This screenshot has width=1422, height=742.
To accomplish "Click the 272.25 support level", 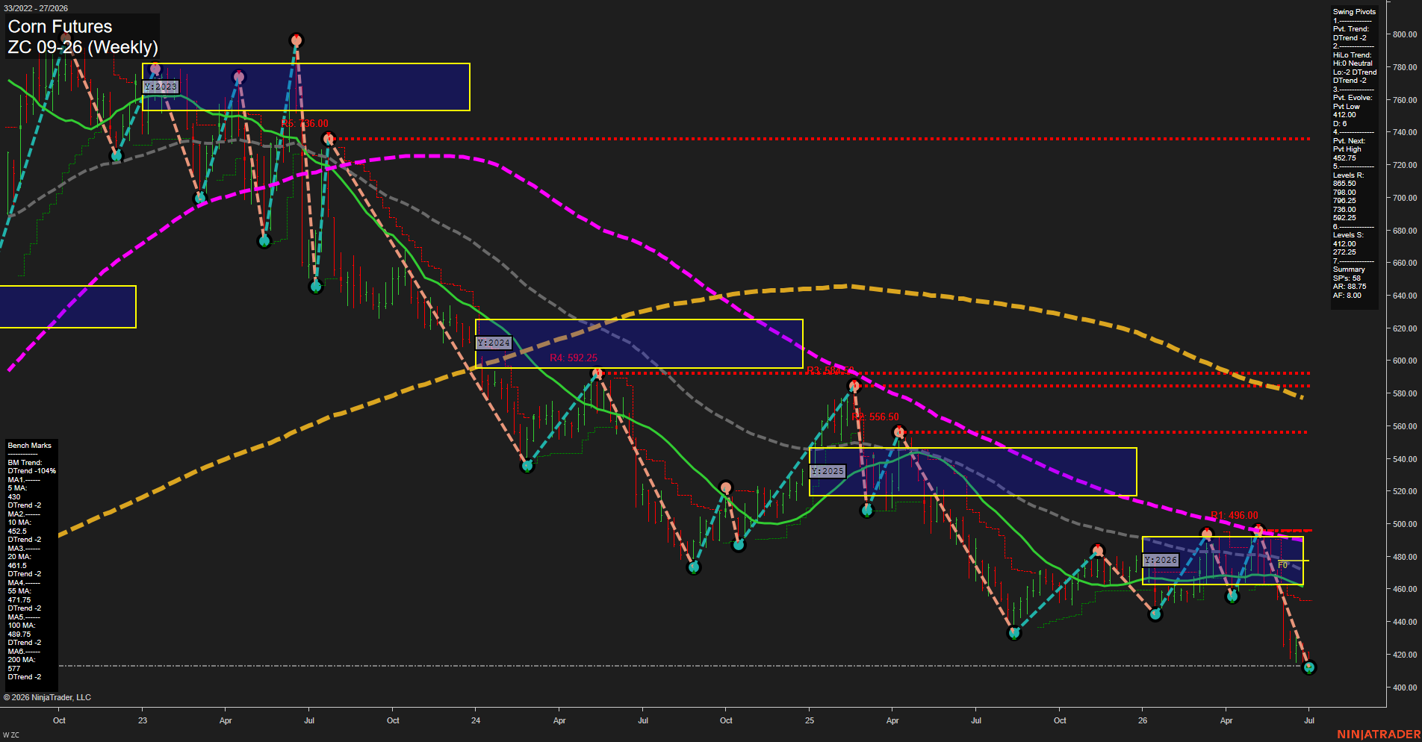I will [x=1344, y=252].
